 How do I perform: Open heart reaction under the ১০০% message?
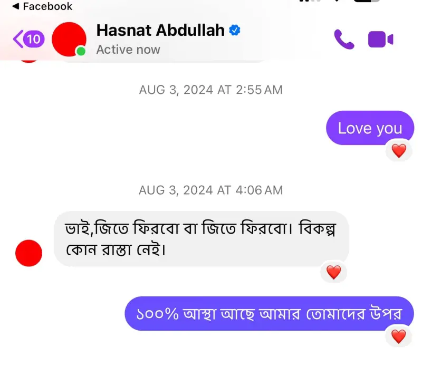coord(399,336)
